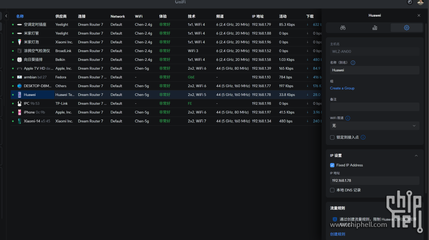This screenshot has height=240, width=429.
Task: Select the armbian client name
Action: pos(30,77)
